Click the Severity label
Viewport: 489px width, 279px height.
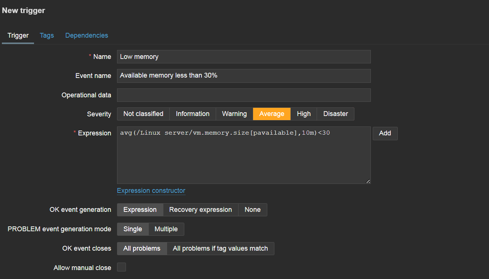pos(99,114)
